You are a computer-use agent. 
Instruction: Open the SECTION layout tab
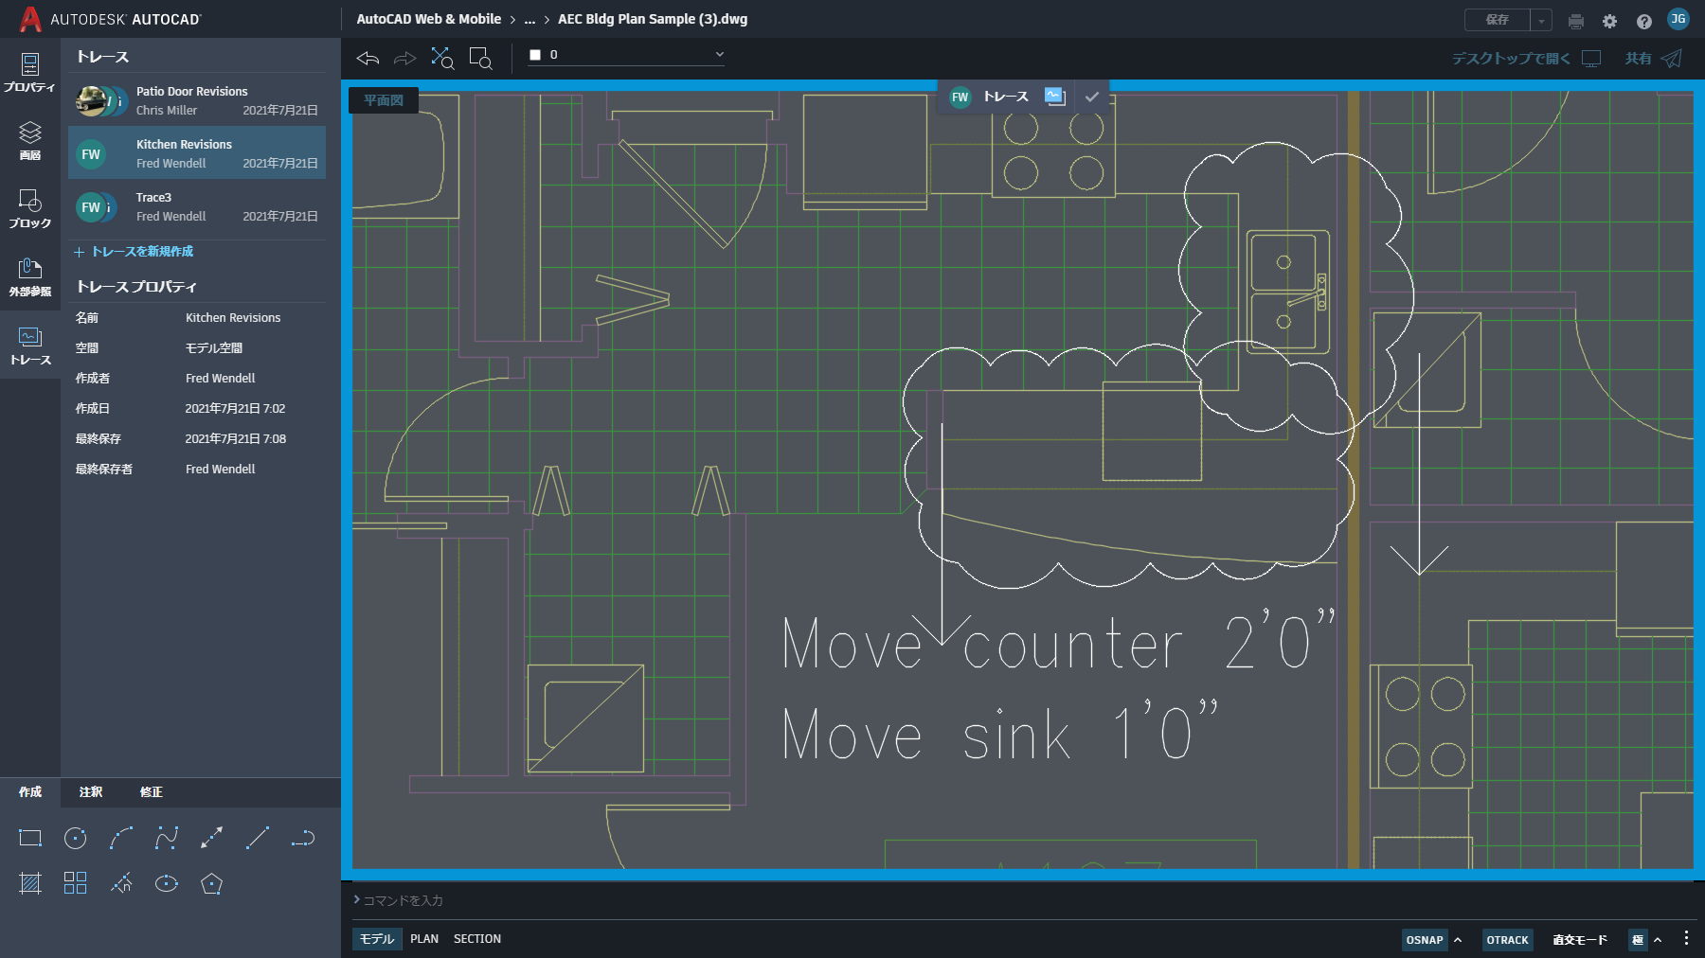coord(476,938)
